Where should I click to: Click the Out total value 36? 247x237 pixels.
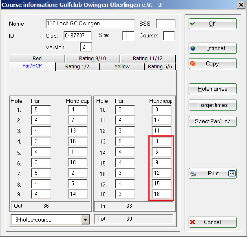(46, 206)
